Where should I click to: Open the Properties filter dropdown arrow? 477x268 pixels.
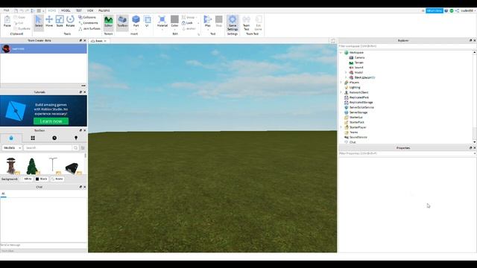coord(475,153)
